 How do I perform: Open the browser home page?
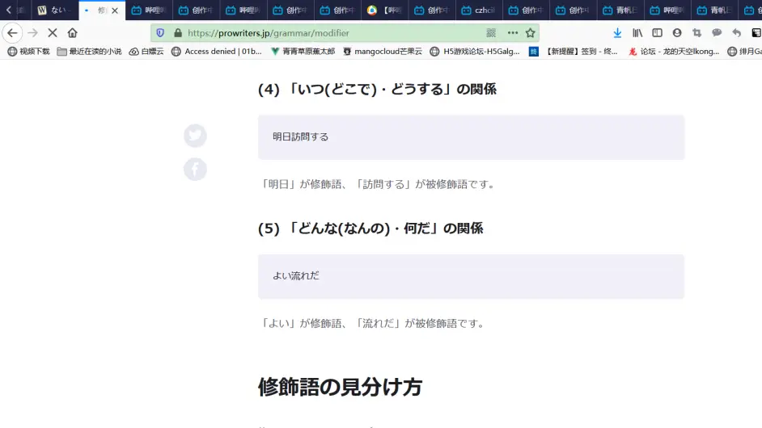point(73,33)
